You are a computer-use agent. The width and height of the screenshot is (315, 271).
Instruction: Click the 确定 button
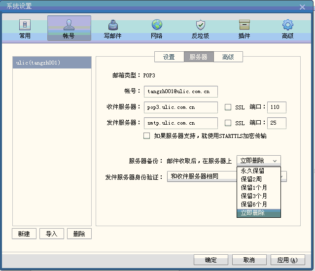pos(210,260)
